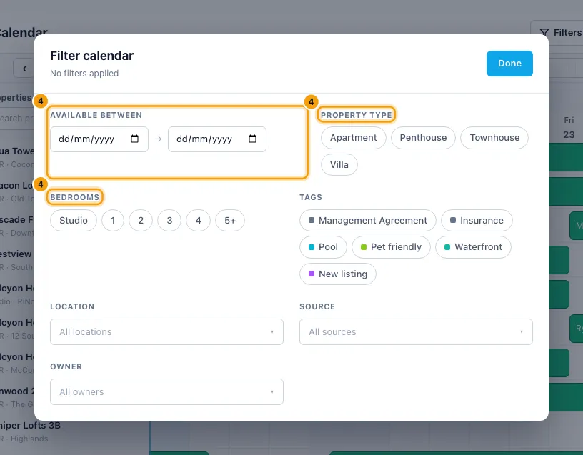Toggle the Penthouse property type chip
The height and width of the screenshot is (455, 583).
click(423, 138)
